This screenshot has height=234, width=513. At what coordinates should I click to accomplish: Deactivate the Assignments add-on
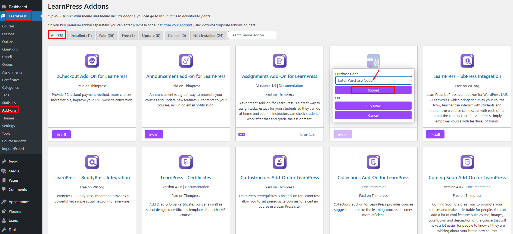308,135
